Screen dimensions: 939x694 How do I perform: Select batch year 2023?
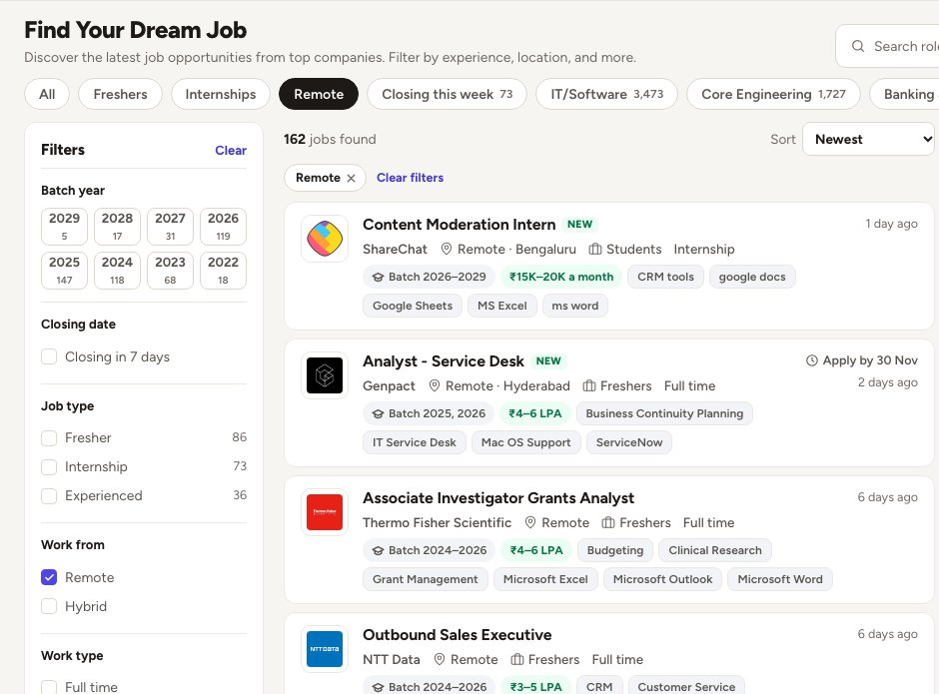coord(170,270)
